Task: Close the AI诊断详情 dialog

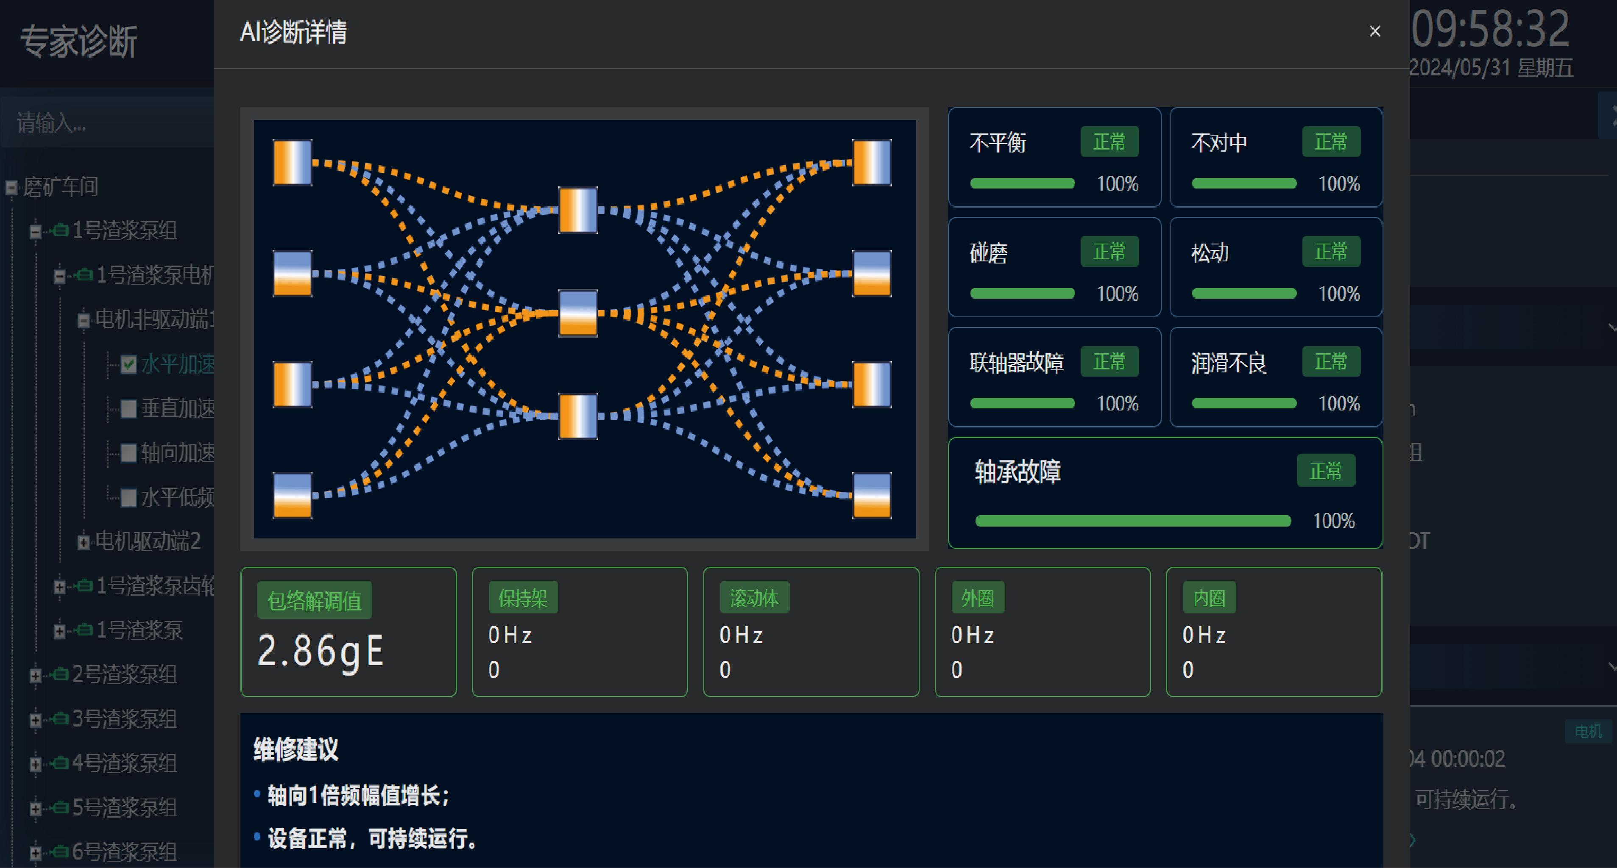Action: [x=1374, y=31]
